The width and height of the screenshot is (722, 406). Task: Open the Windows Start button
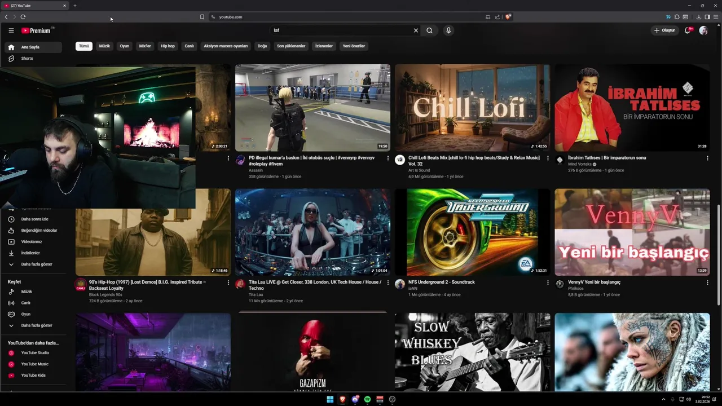click(x=330, y=399)
